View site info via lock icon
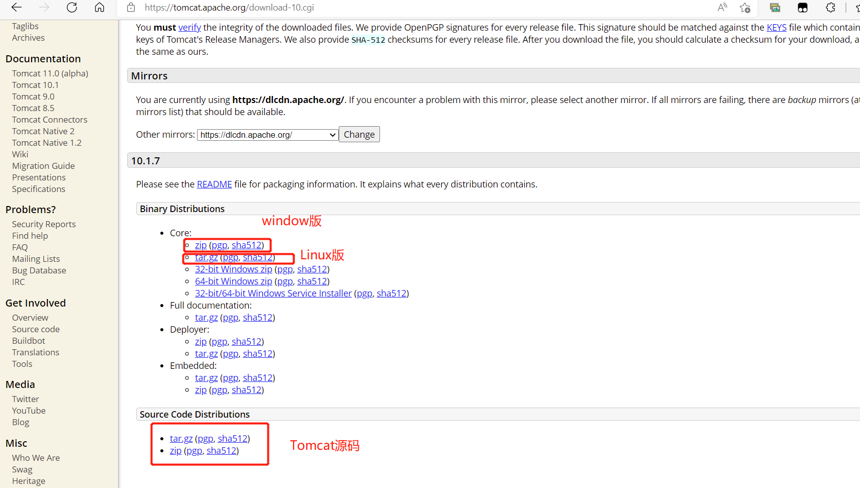The width and height of the screenshot is (860, 488). (131, 8)
